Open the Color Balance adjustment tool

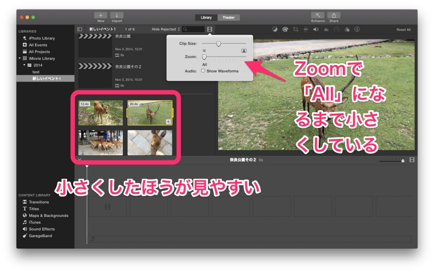click(x=274, y=29)
